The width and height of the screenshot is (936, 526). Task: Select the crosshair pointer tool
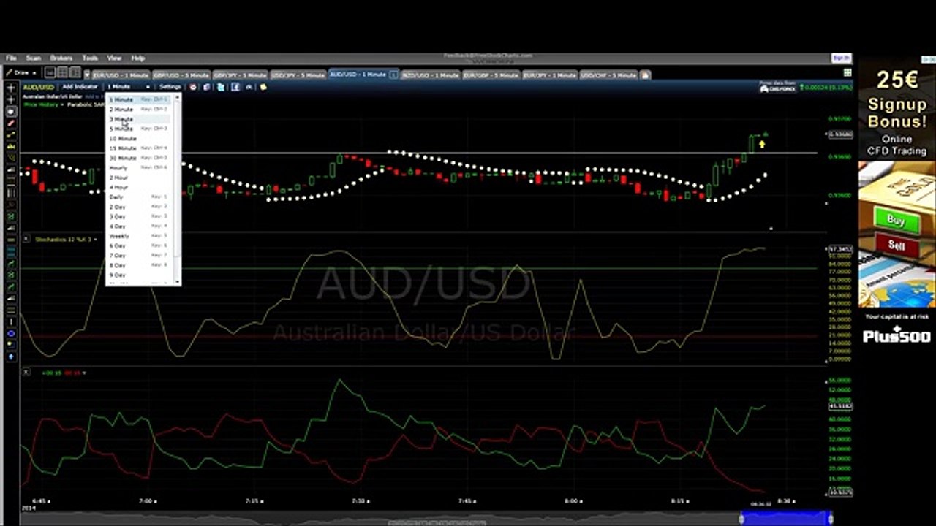[11, 88]
